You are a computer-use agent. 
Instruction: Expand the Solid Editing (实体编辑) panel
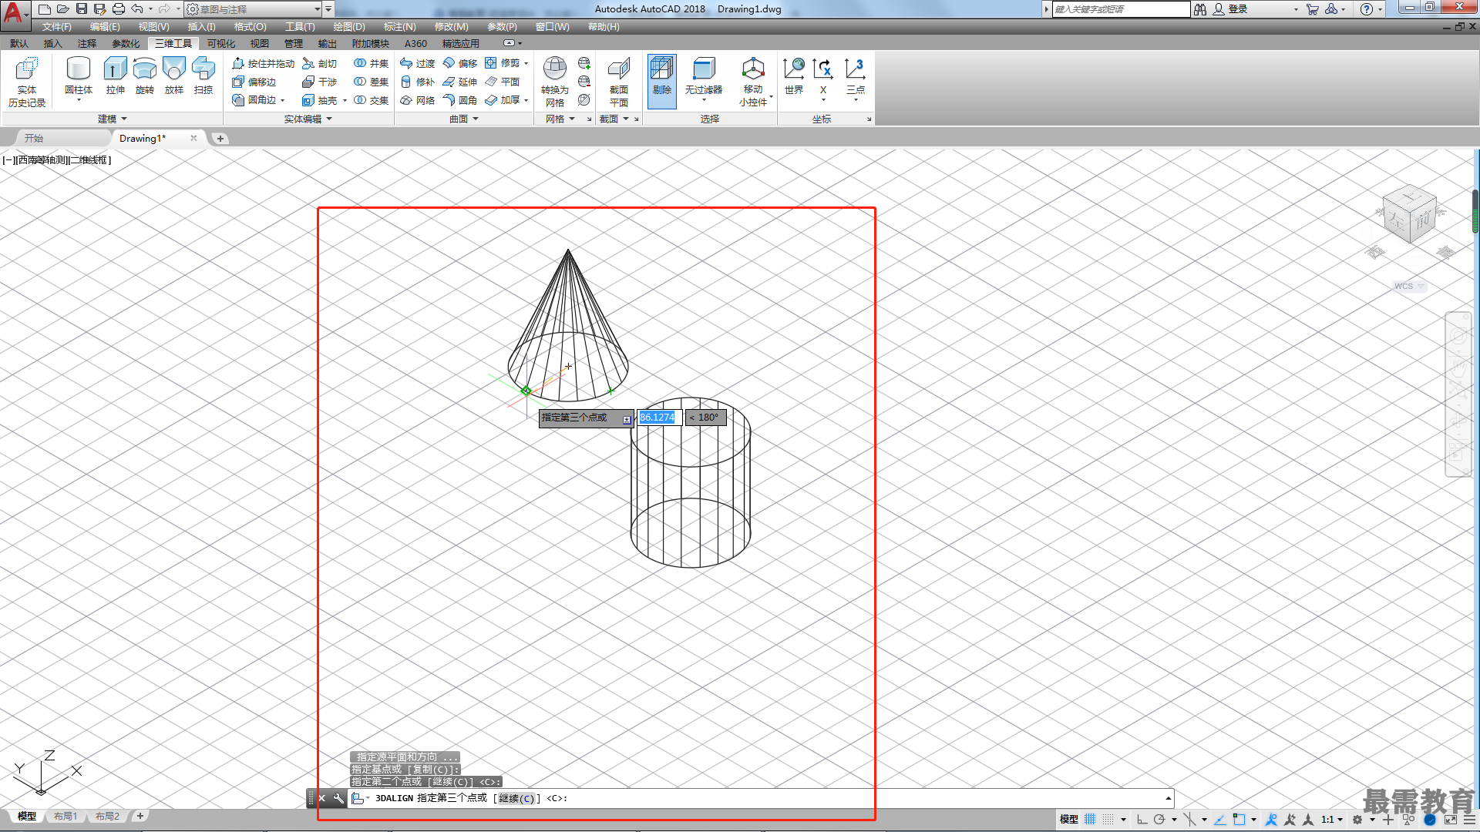point(308,119)
